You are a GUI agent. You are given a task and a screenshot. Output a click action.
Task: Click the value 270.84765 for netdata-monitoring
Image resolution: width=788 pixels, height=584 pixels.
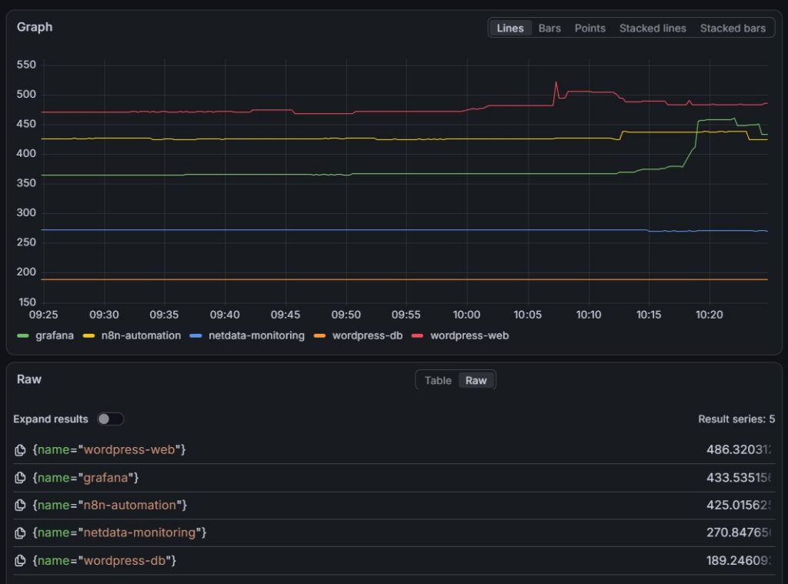(x=738, y=532)
